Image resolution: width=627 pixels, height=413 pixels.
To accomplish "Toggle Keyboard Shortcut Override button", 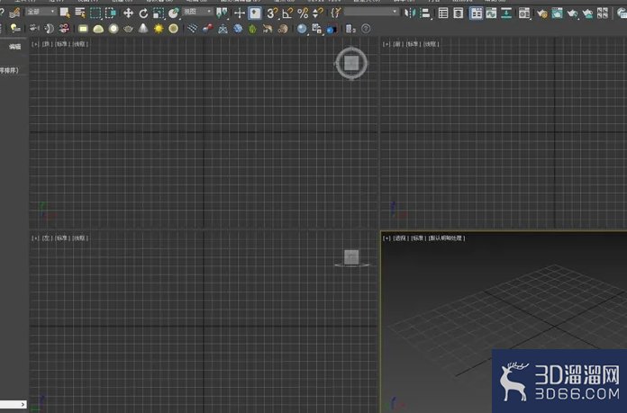I will 255,13.
